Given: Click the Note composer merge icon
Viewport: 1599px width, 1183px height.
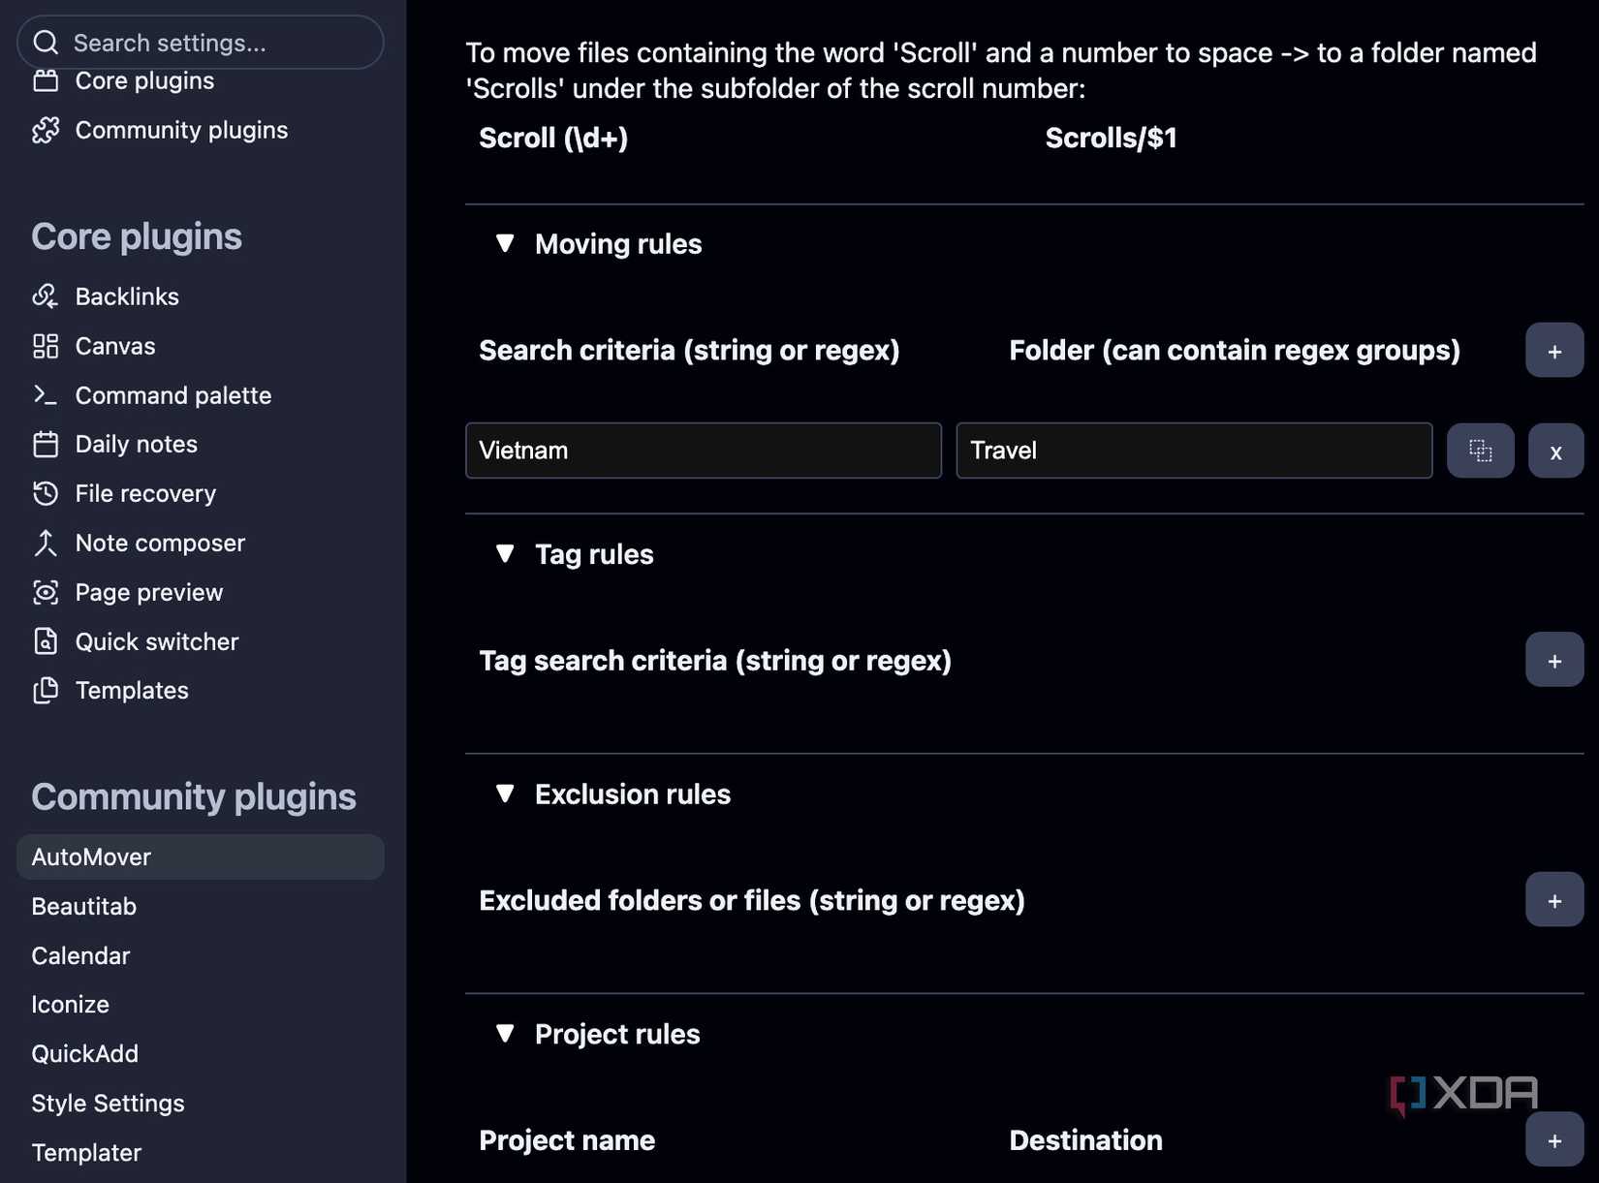Looking at the screenshot, I should tap(46, 543).
